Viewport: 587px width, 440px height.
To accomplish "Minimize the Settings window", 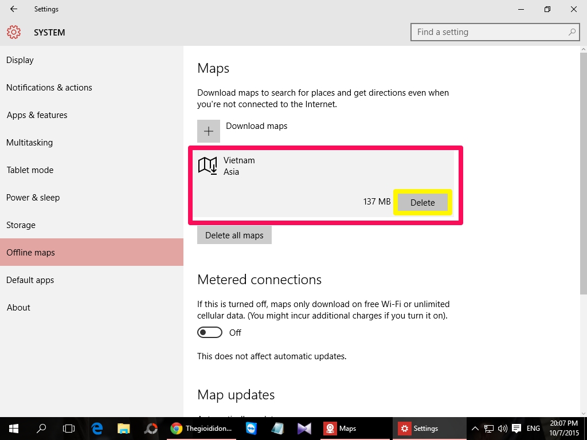I will point(521,9).
